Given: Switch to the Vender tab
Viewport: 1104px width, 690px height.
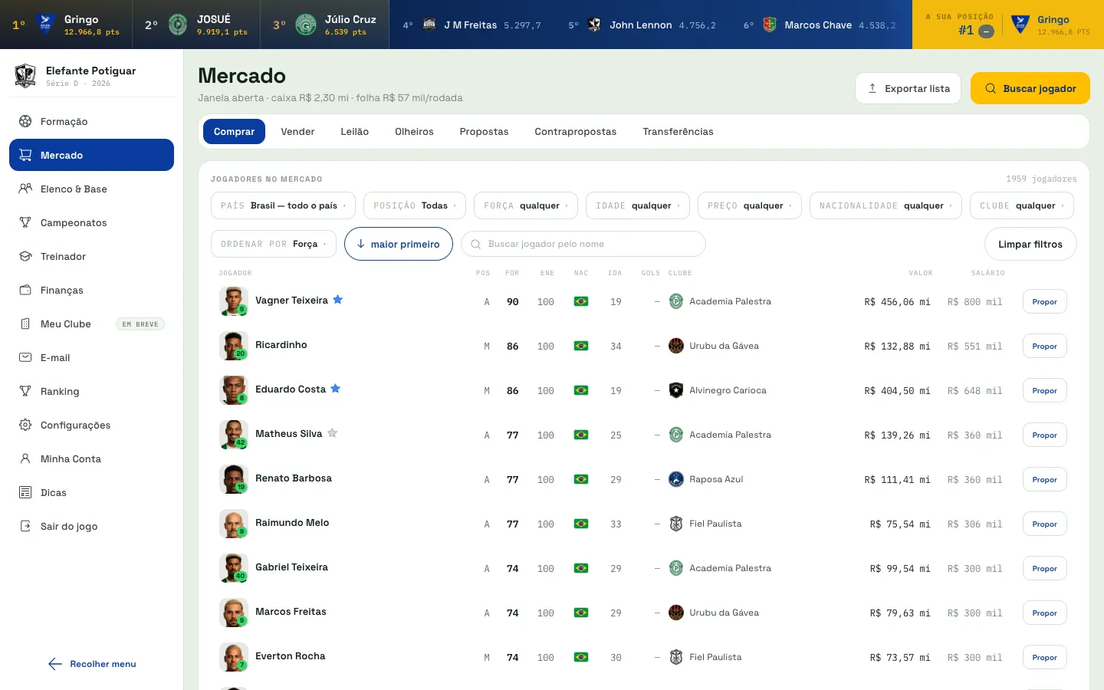Looking at the screenshot, I should coord(297,132).
